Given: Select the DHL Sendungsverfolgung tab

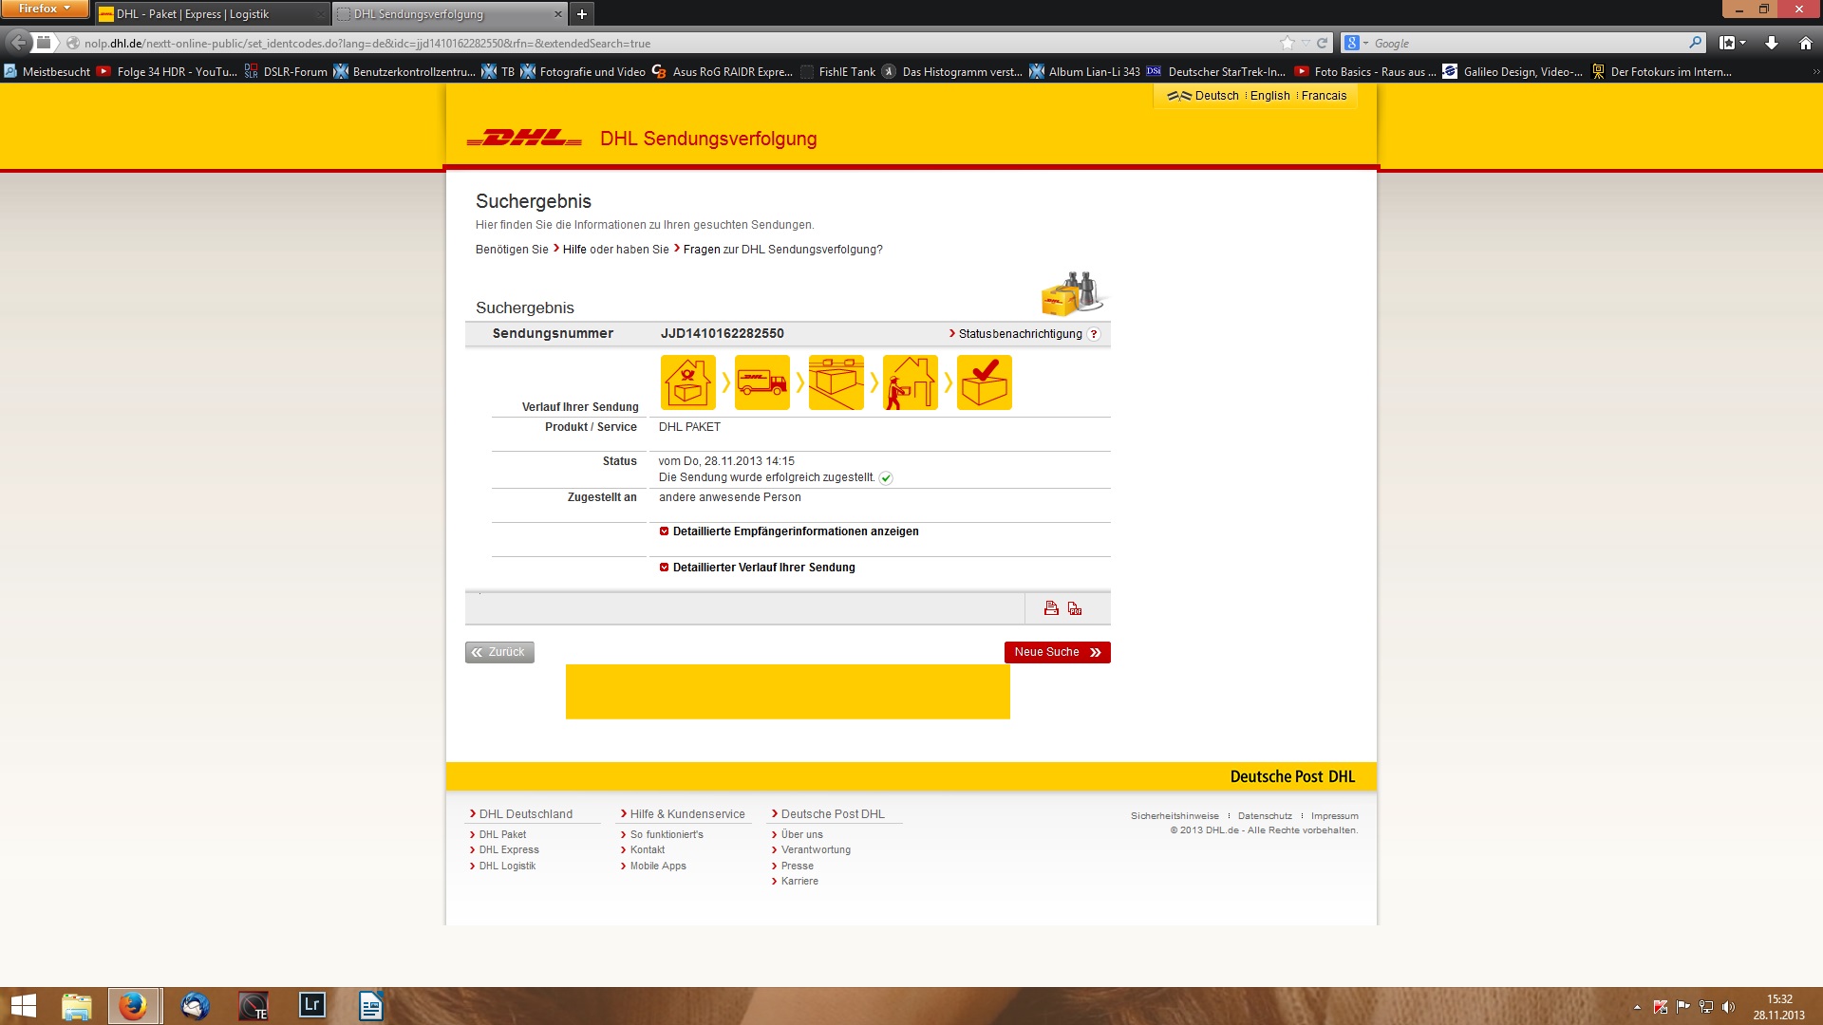Looking at the screenshot, I should click(449, 14).
